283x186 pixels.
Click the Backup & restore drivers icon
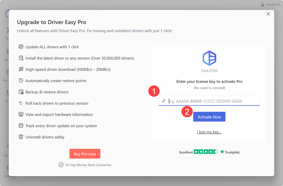pos(21,92)
